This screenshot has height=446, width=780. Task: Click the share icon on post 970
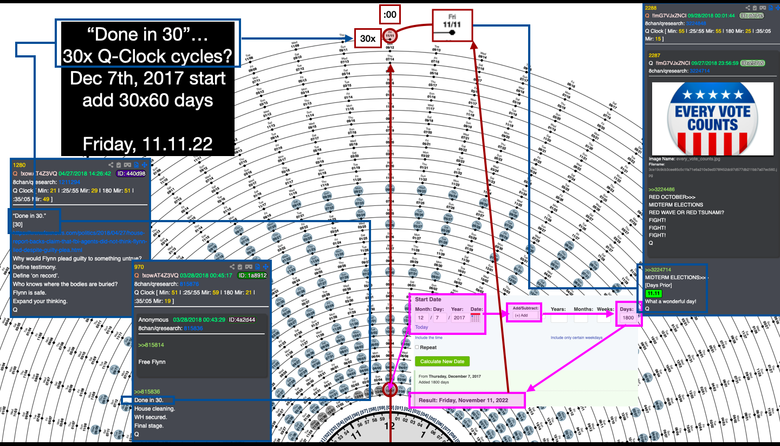click(232, 267)
